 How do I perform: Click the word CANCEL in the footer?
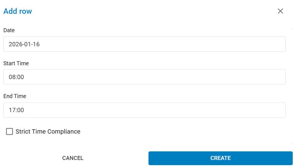(73, 158)
